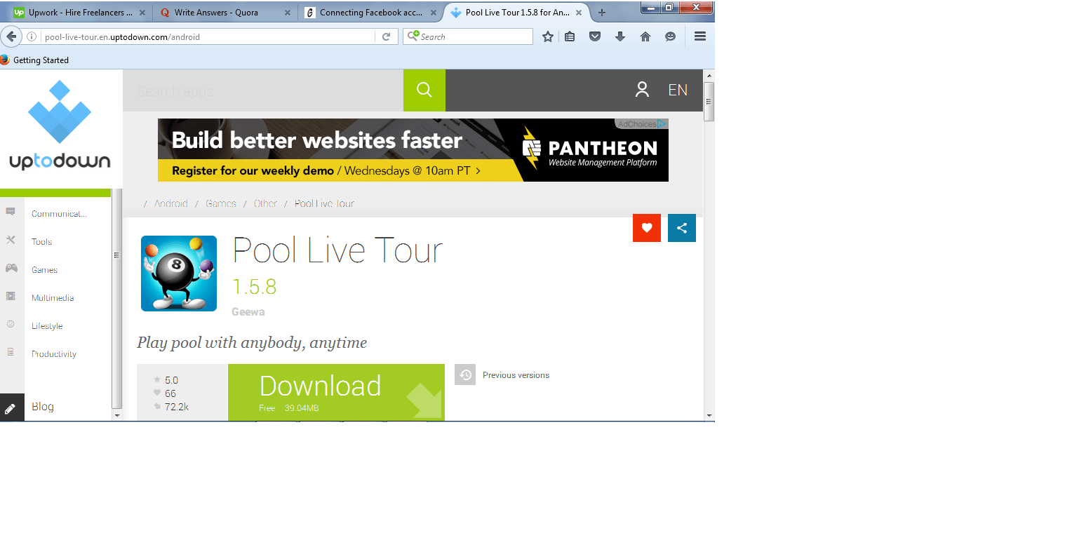
Task: Open the Getting Started bookmark
Action: [x=41, y=60]
